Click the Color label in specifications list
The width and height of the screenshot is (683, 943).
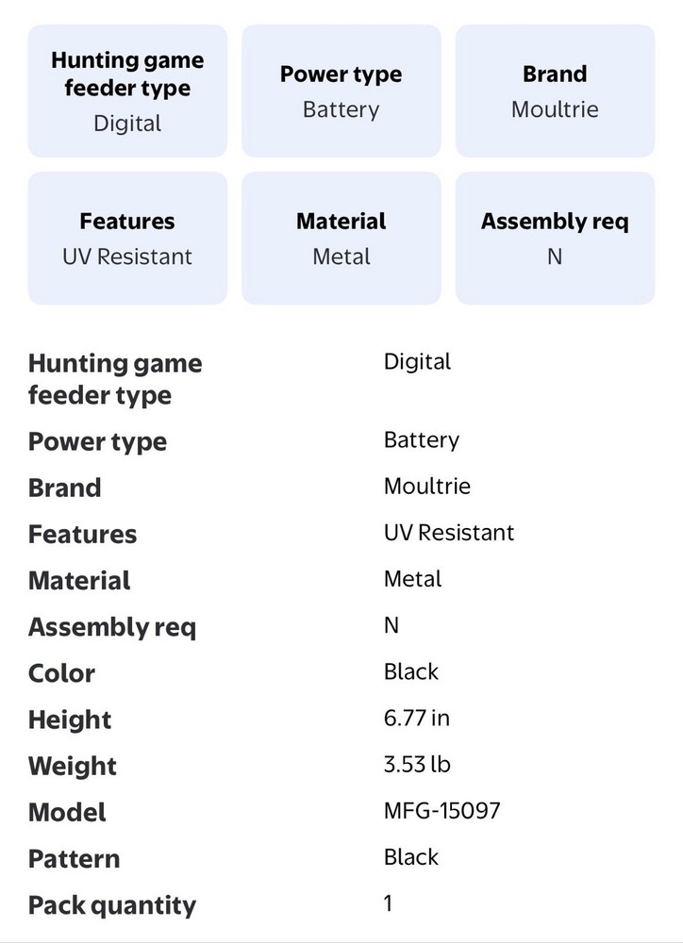click(x=62, y=673)
